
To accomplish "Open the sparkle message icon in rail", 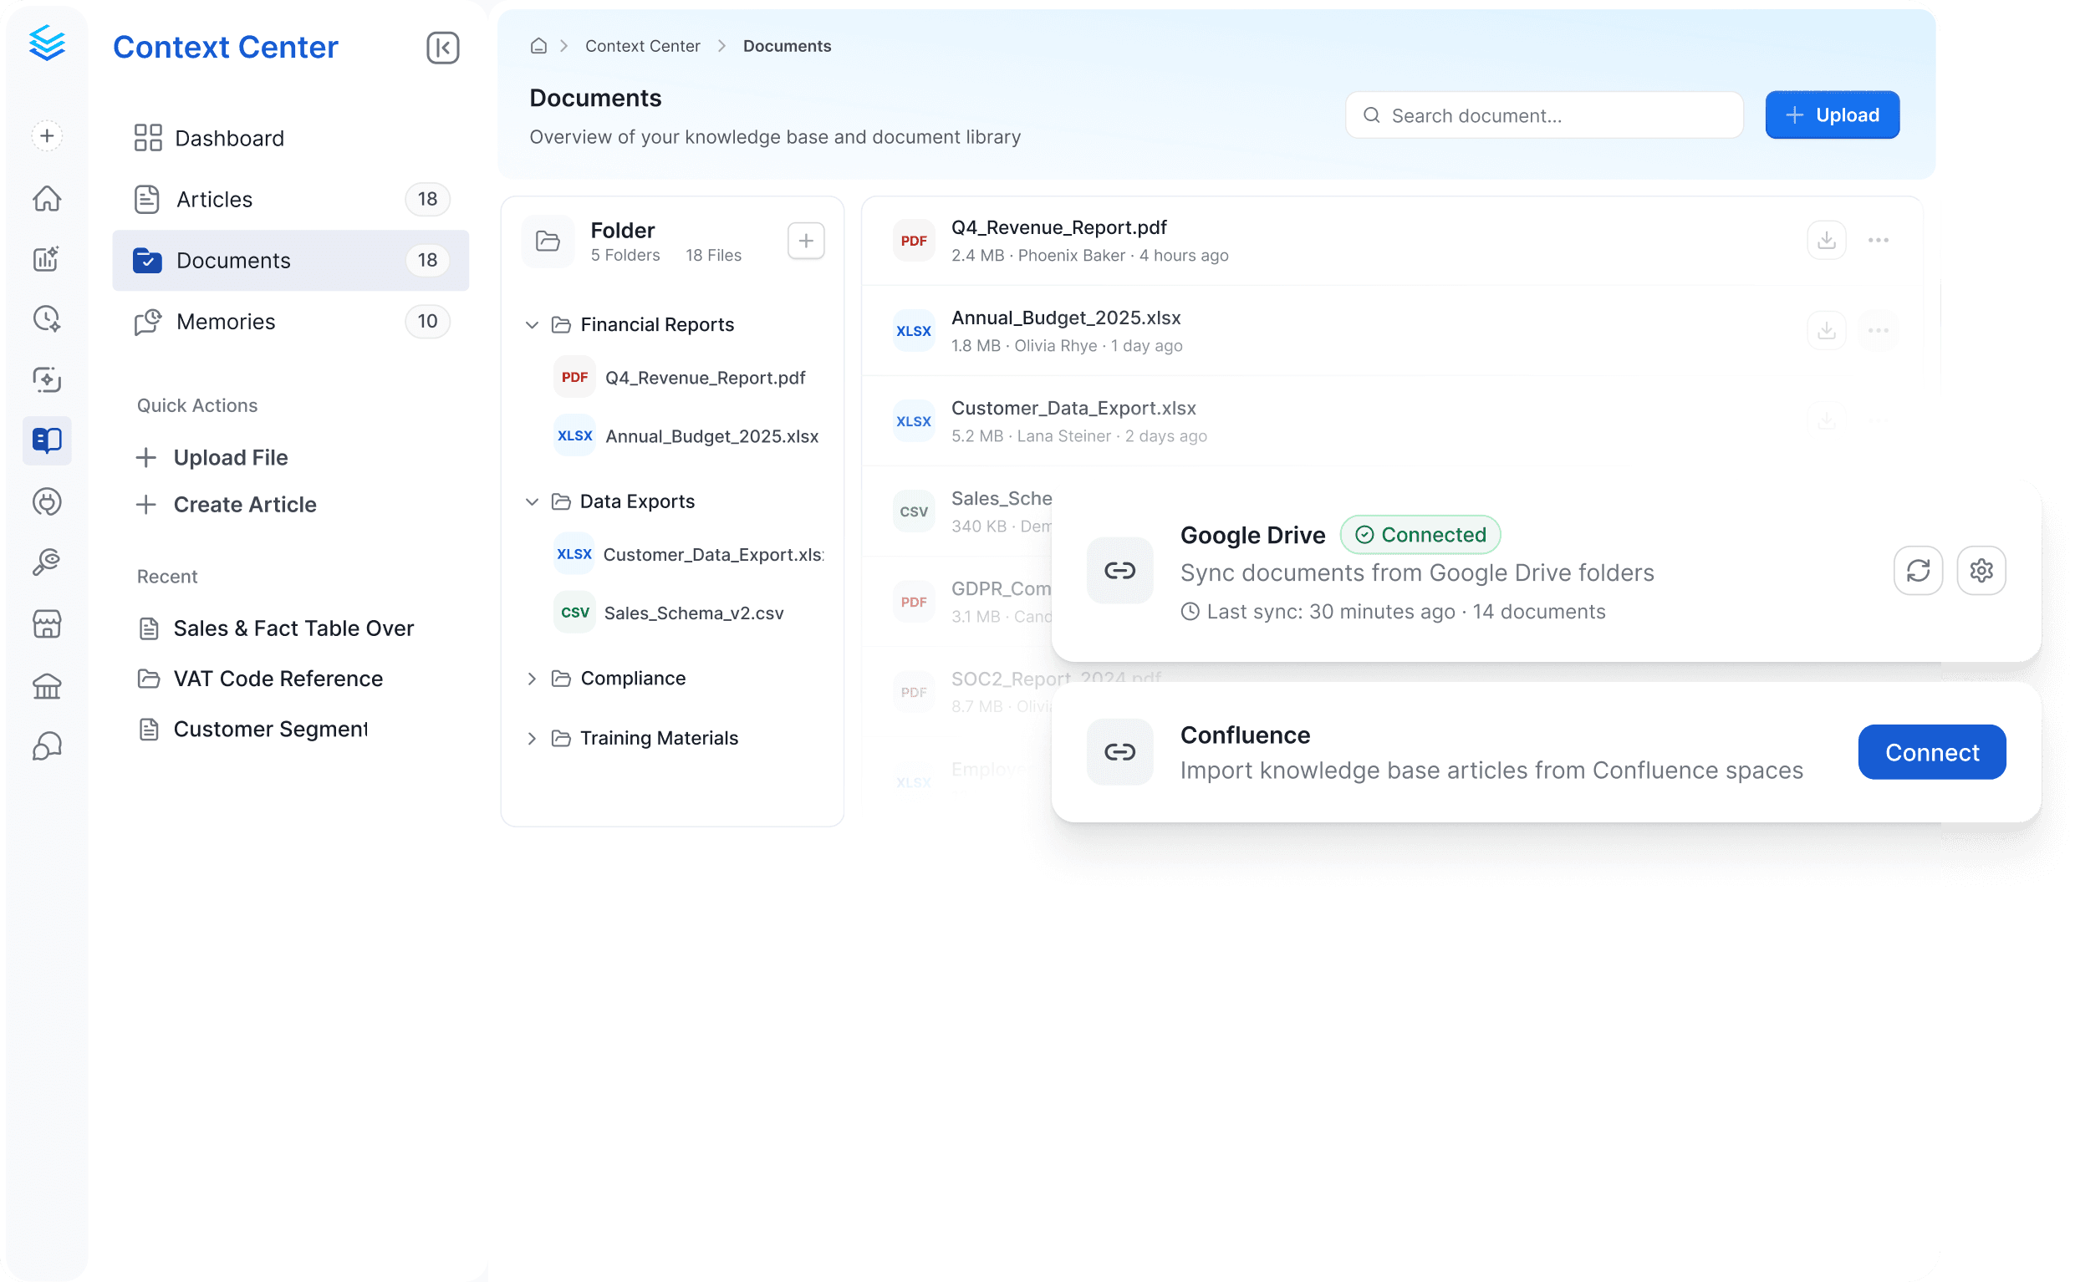I will pos(48,380).
